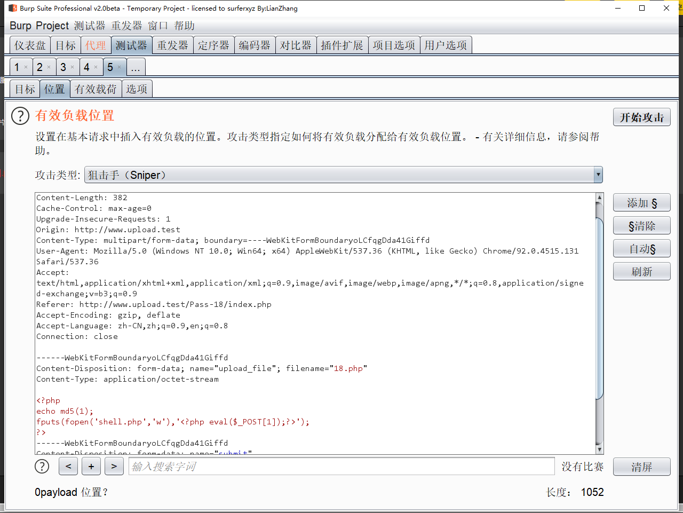Select the 测试器 main tab
This screenshot has width=683, height=513.
[131, 45]
